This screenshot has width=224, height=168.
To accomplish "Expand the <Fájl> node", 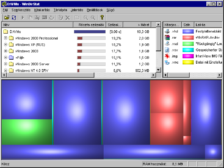I will pos(6,57).
